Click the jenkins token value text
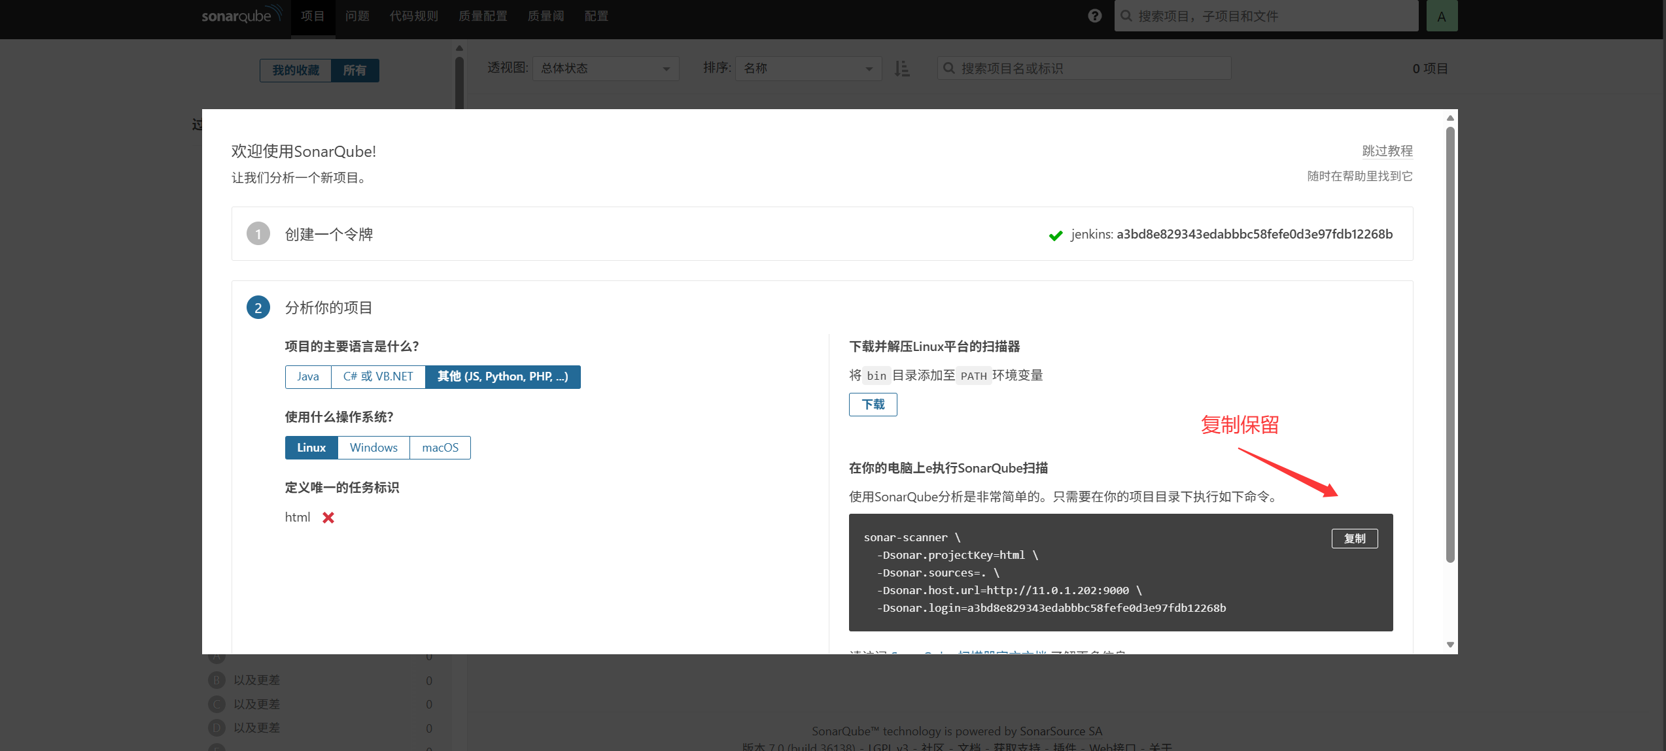Viewport: 1666px width, 751px height. pos(1255,234)
